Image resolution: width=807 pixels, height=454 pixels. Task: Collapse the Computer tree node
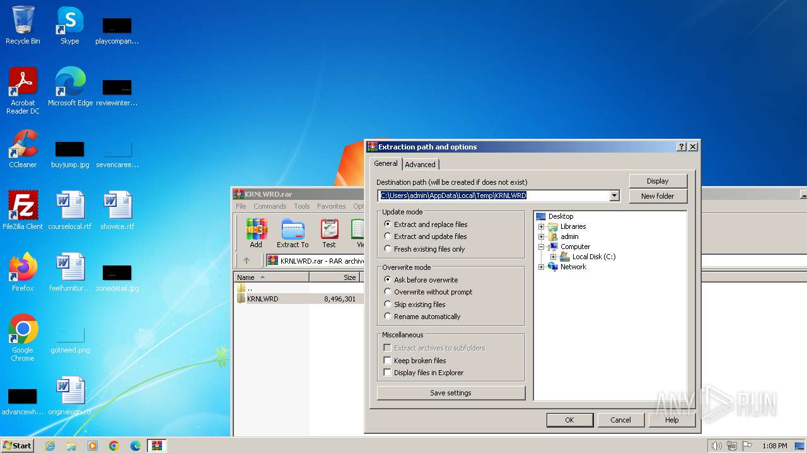coord(541,247)
